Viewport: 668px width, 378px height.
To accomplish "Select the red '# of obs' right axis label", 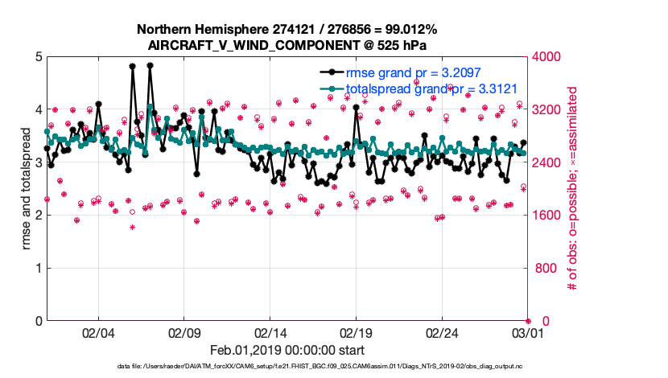I will pos(574,189).
